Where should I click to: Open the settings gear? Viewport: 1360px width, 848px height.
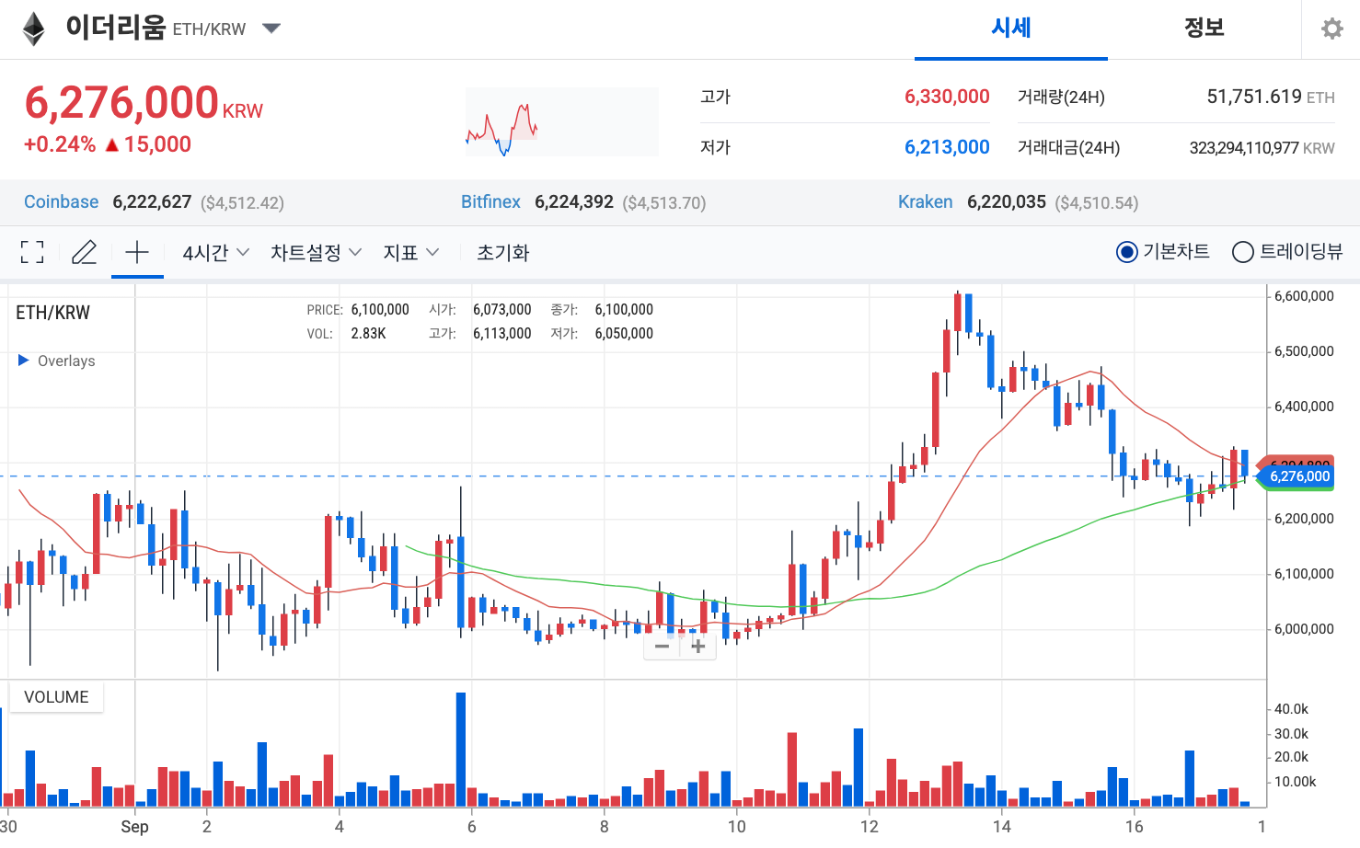1331,29
